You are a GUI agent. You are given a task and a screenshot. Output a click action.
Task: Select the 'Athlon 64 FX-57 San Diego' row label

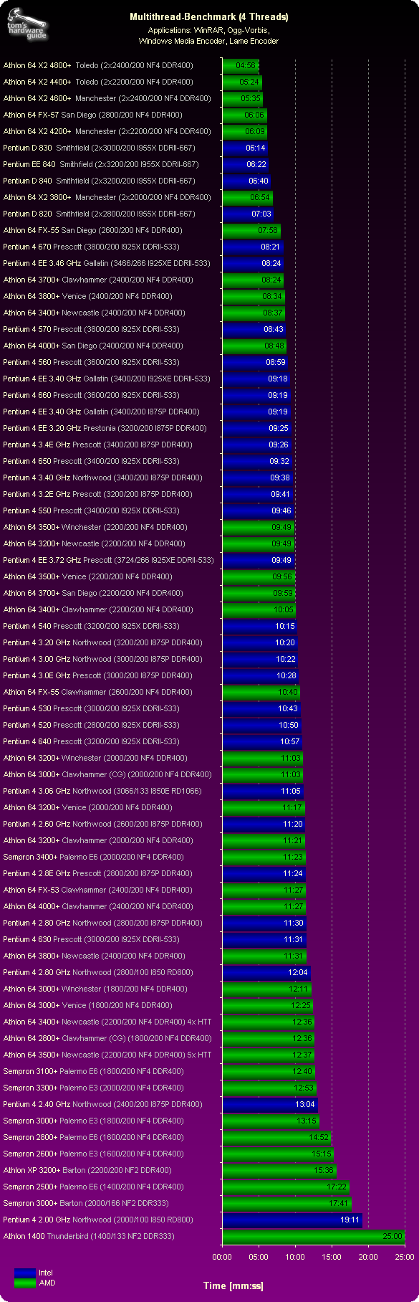pyautogui.click(x=93, y=115)
